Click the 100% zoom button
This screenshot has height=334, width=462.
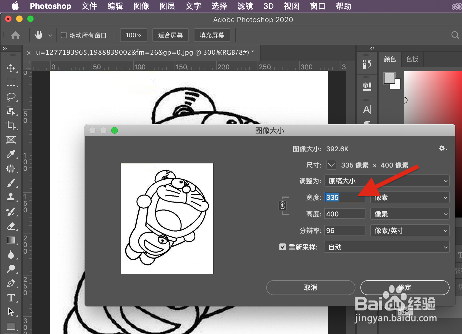(134, 35)
